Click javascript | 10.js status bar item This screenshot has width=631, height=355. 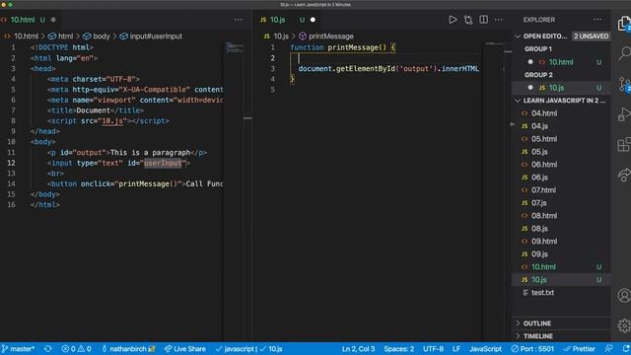point(249,349)
